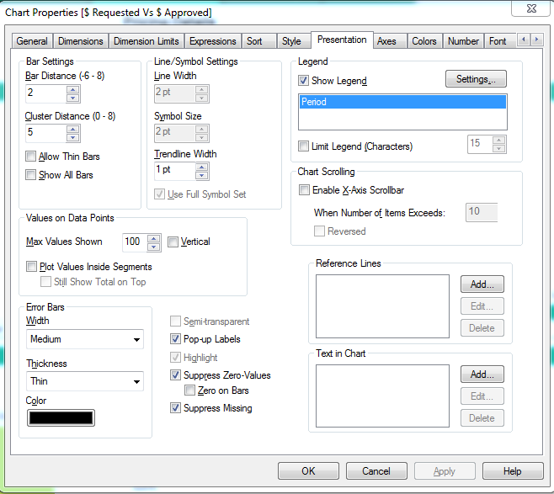554x494 pixels.
Task: Click the Text in Chart list box
Action: [382, 396]
